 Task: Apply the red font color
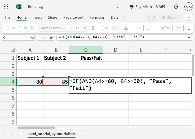[x=126, y=28]
